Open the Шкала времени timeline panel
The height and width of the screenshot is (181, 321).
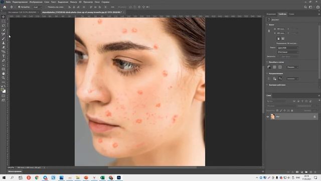(15, 171)
